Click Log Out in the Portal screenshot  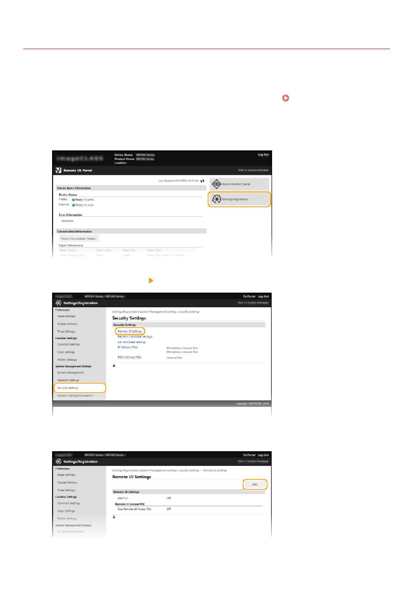263,155
